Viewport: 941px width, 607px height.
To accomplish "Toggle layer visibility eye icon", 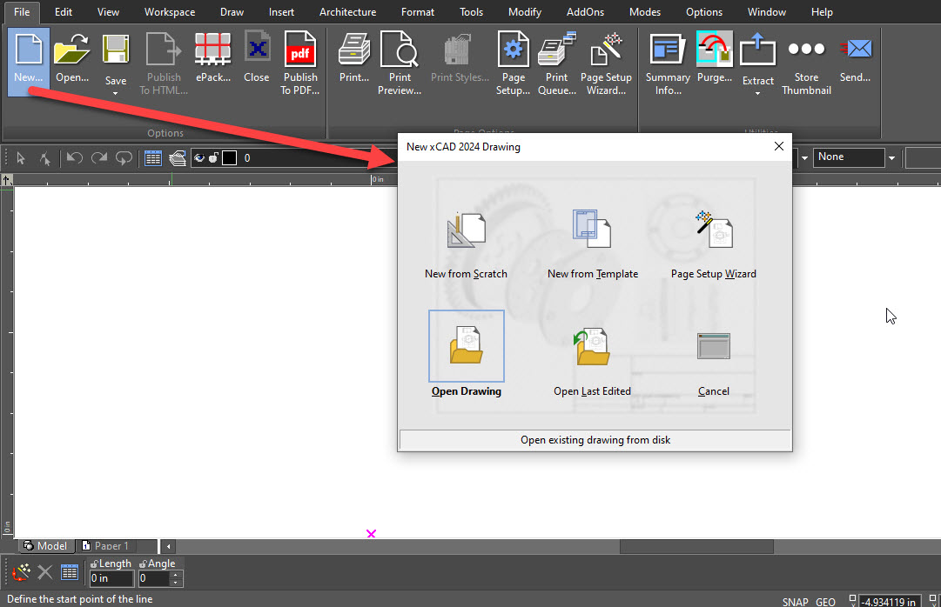I will point(198,158).
